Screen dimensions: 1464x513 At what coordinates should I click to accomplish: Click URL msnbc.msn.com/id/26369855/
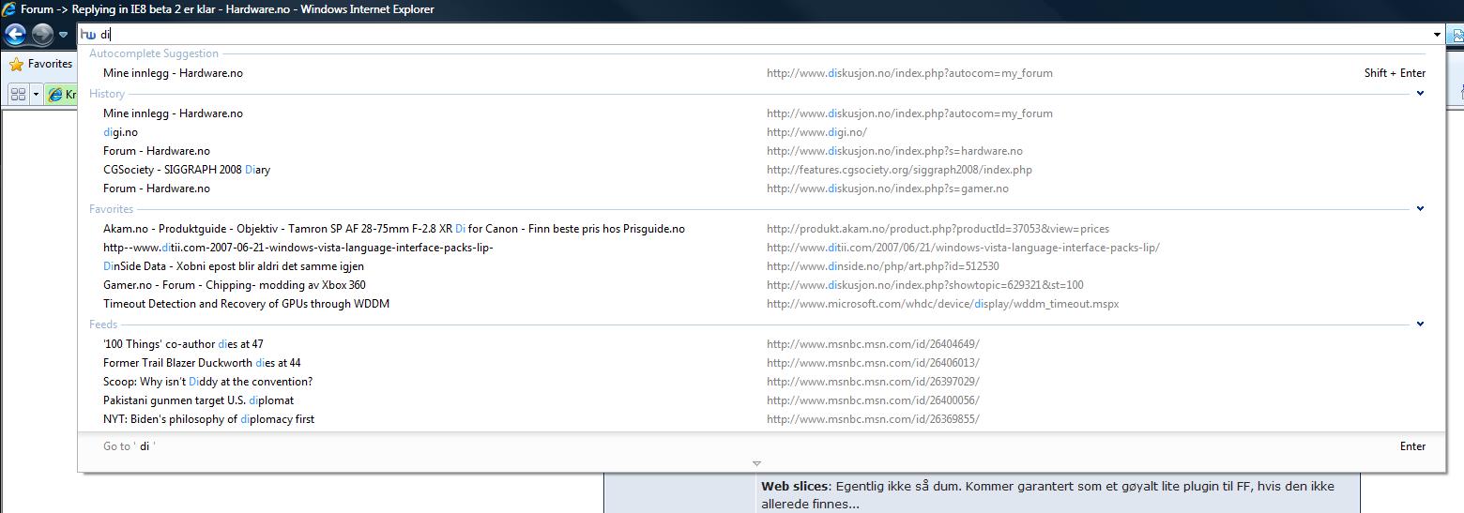pyautogui.click(x=873, y=419)
